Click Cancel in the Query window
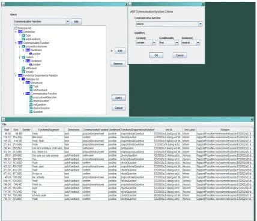The height and width of the screenshot is (221, 257). coord(118,107)
